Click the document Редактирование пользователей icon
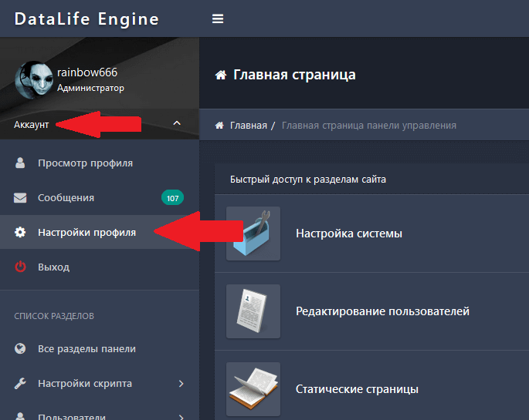This screenshot has height=420, width=529. pos(253,311)
